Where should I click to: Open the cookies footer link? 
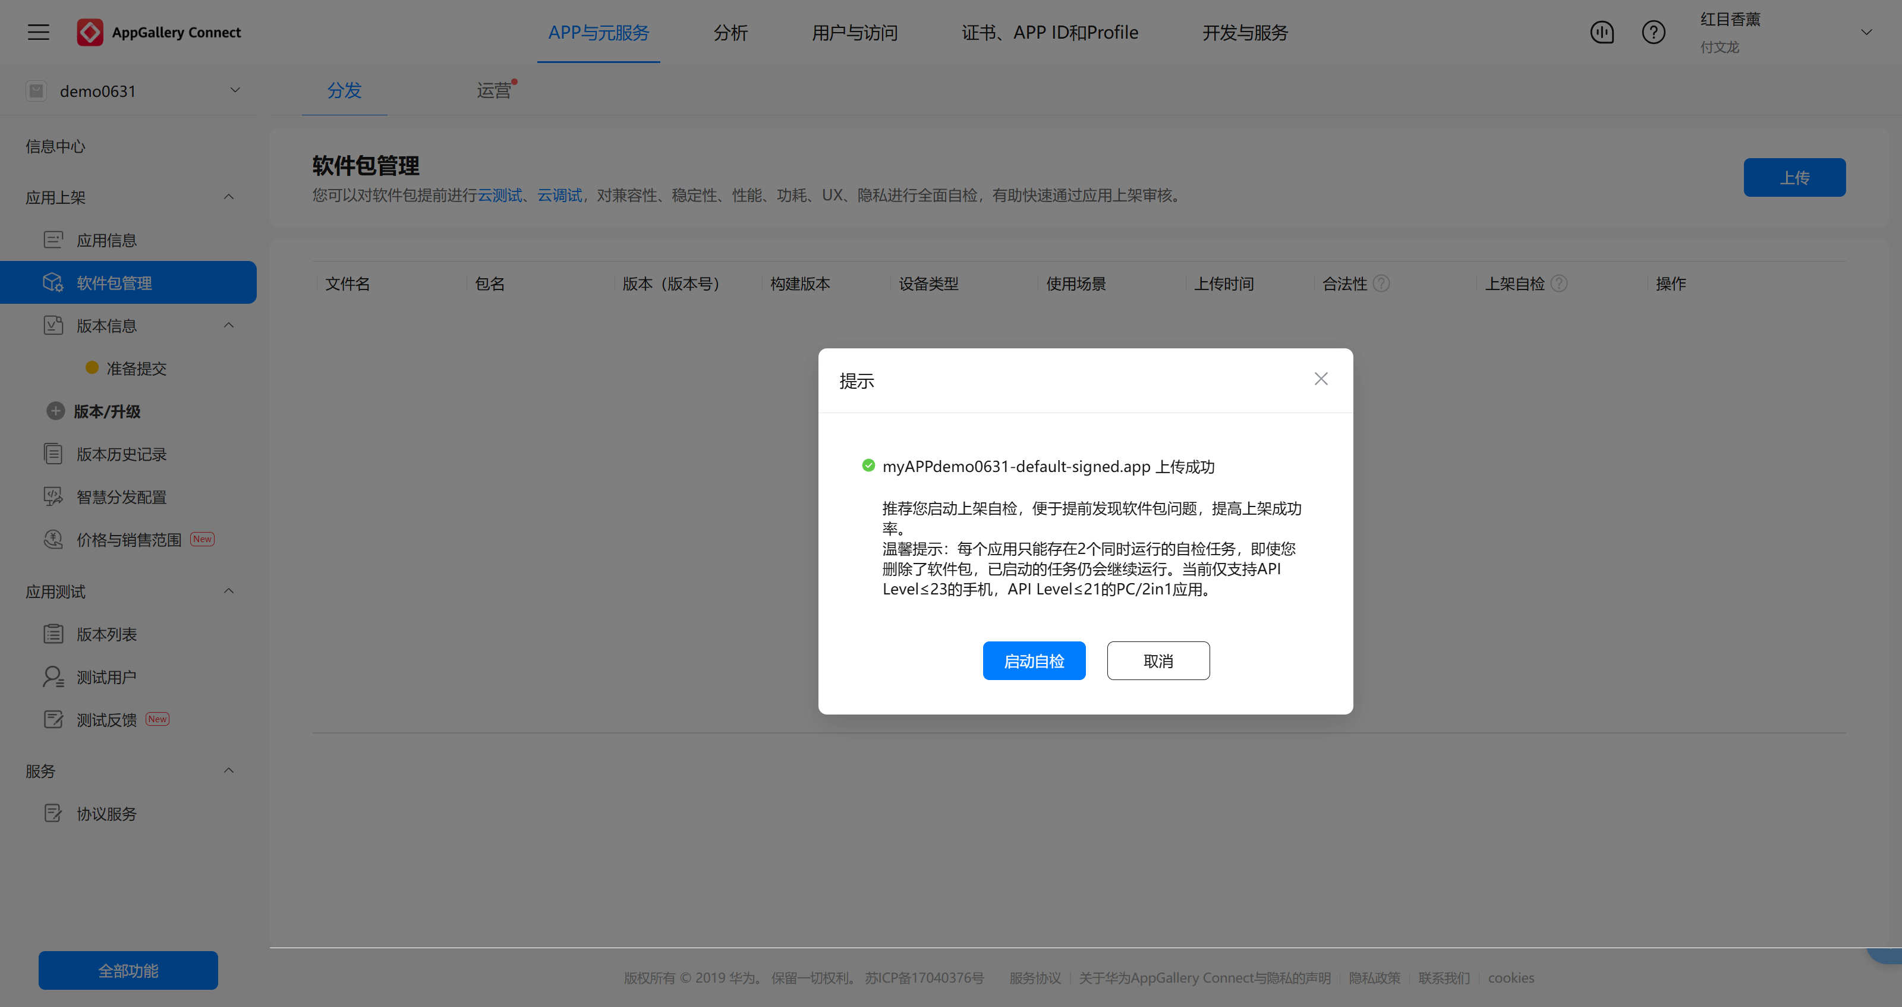[x=1511, y=977]
